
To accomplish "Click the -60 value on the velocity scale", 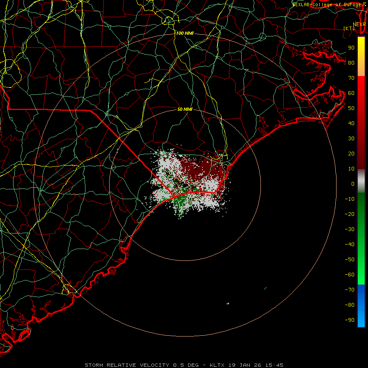I will [350, 275].
